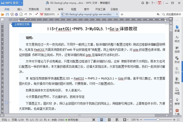Open the 开始 ribbon tab
The image size is (183, 122).
click(7, 9)
